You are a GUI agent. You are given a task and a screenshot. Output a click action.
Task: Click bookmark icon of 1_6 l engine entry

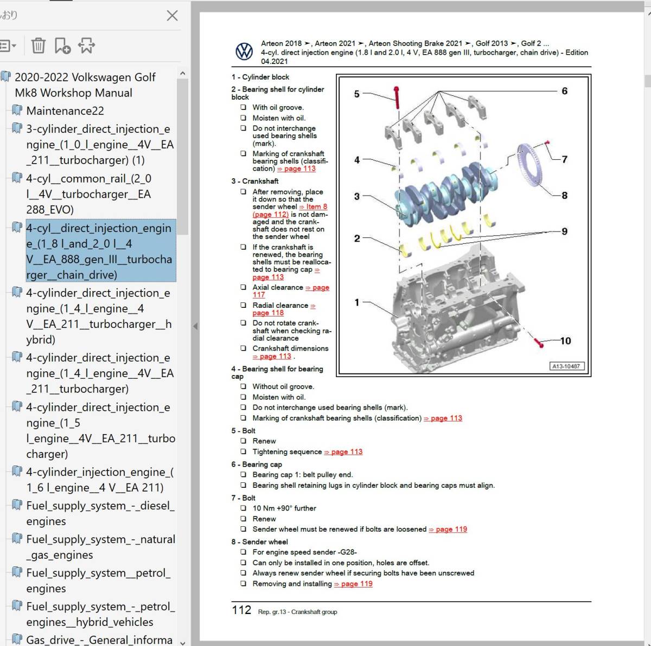pyautogui.click(x=17, y=472)
